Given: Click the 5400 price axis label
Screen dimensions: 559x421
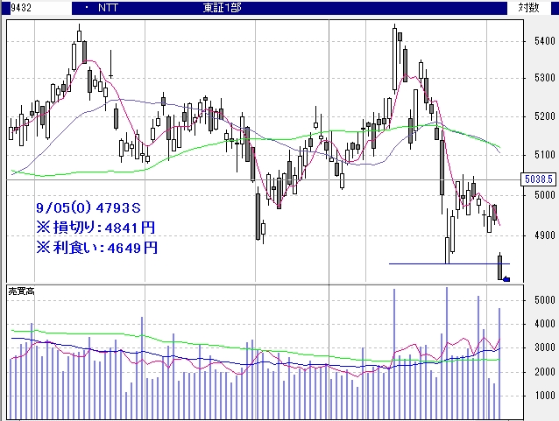Looking at the screenshot, I should point(534,41).
